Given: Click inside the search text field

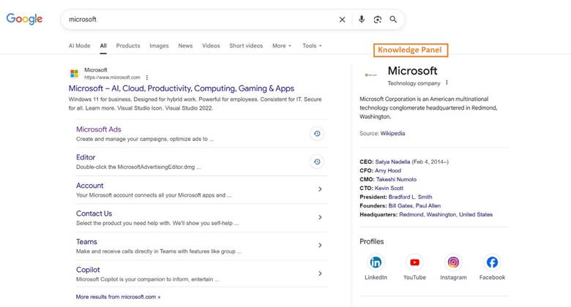Looking at the screenshot, I should pos(198,20).
